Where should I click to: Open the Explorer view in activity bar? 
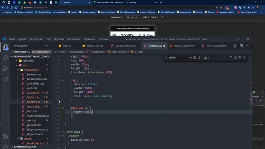pos(5,47)
